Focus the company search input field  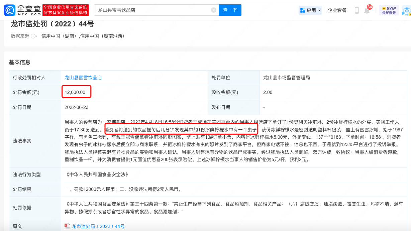pos(153,10)
